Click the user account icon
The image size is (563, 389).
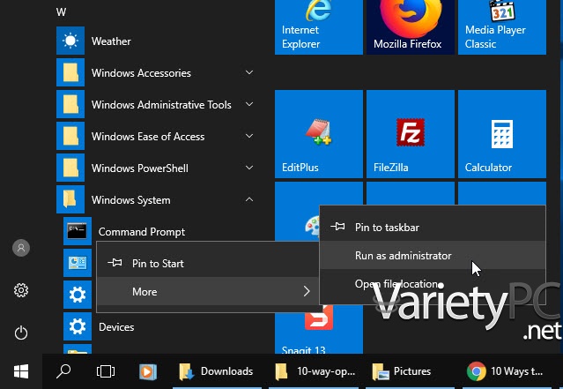[21, 248]
